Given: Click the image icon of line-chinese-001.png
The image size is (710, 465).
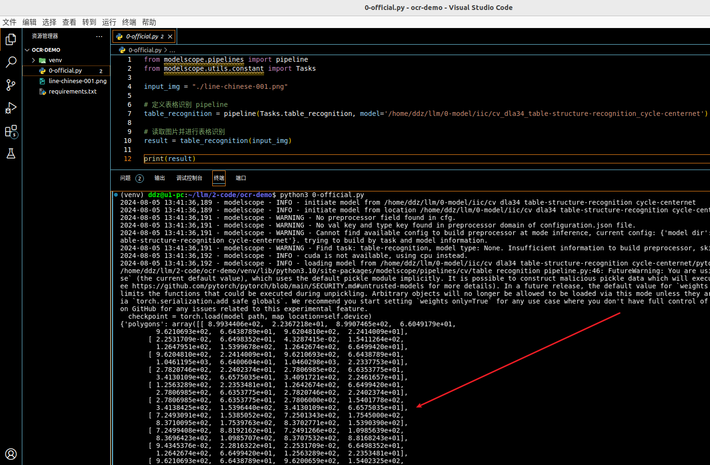Looking at the screenshot, I should [x=42, y=81].
